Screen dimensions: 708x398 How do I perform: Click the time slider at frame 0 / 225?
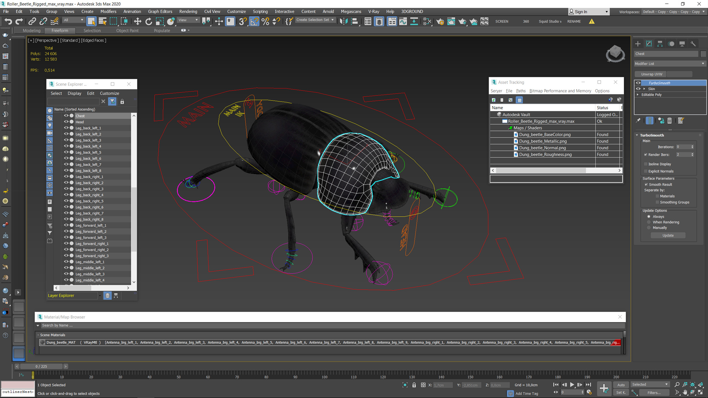pos(41,366)
